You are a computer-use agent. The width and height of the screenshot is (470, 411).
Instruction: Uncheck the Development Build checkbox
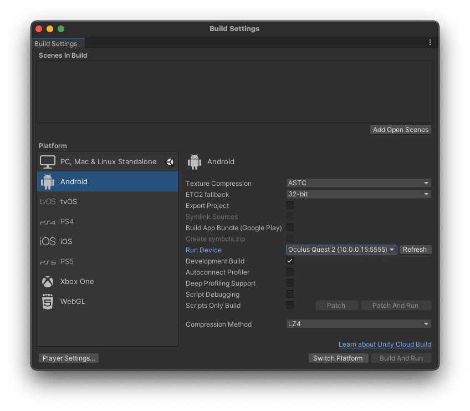pyautogui.click(x=290, y=261)
